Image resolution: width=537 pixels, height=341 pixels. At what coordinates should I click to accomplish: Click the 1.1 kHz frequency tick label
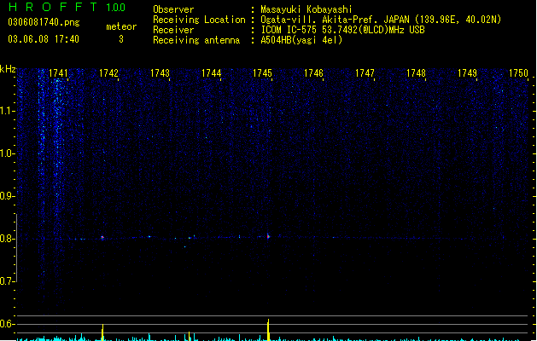click(7, 111)
